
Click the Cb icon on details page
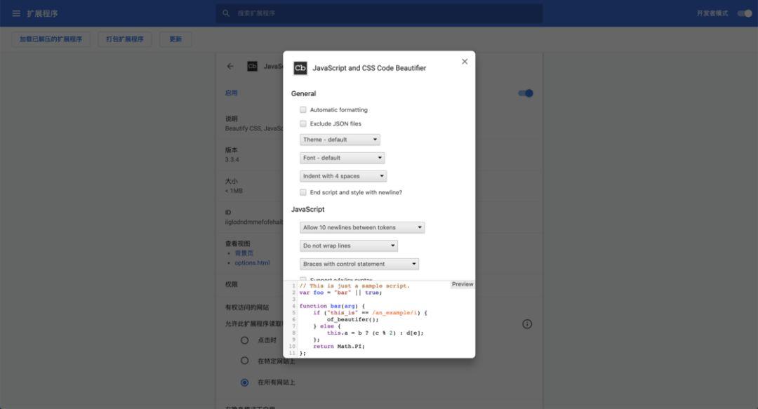253,66
